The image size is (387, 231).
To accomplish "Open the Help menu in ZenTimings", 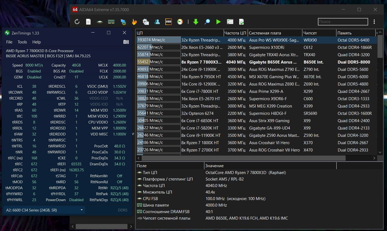I will tap(36, 42).
